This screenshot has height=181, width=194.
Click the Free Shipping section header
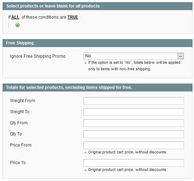coord(98,43)
